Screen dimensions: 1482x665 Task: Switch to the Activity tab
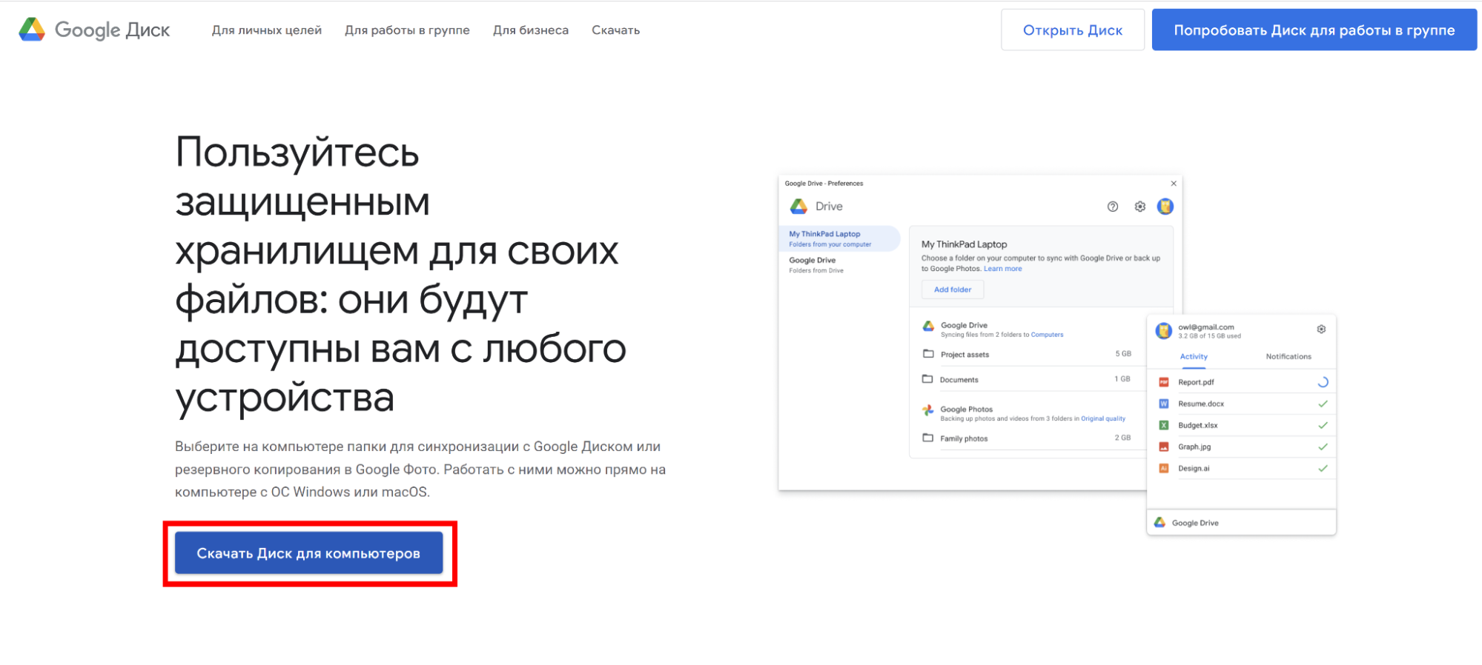click(x=1194, y=356)
